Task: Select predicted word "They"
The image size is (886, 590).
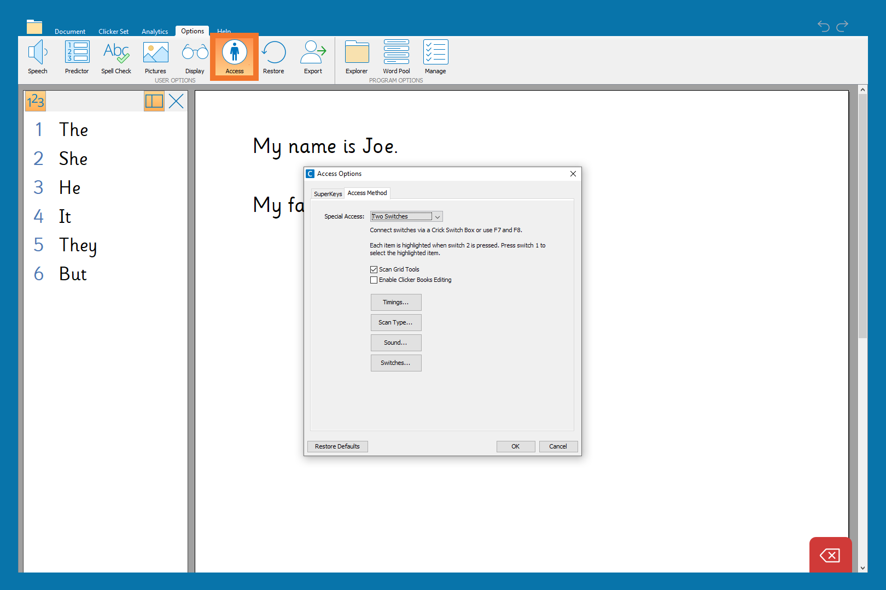Action: click(78, 245)
